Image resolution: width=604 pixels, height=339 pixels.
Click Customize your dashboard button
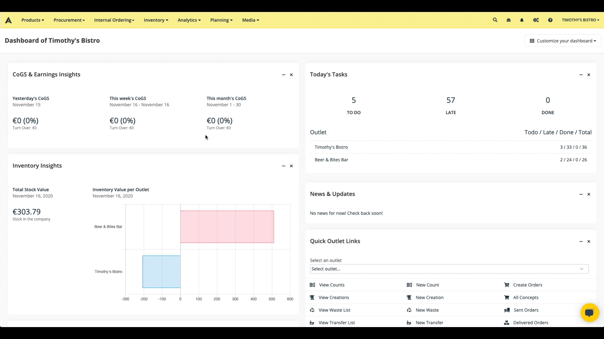pyautogui.click(x=563, y=40)
